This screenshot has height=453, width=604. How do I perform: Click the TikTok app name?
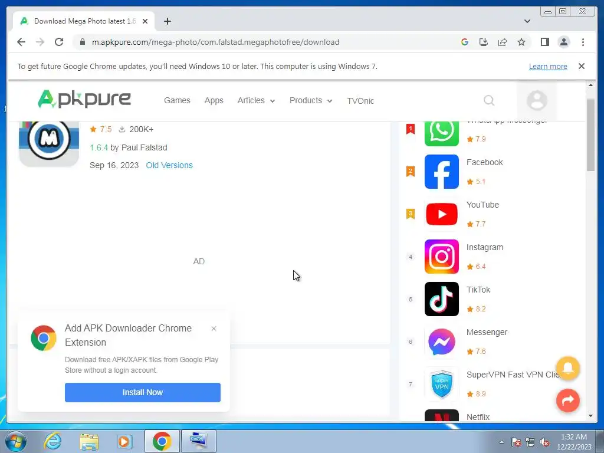[478, 290]
